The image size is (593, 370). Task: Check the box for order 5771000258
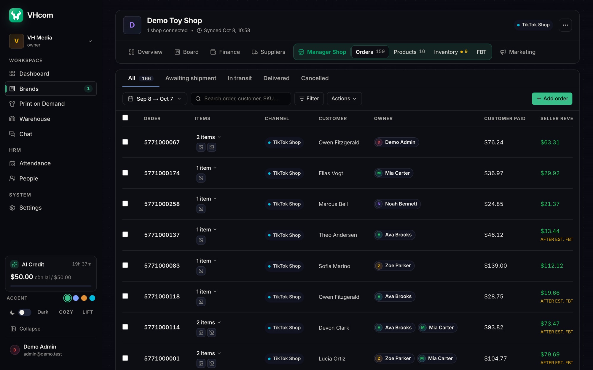pos(125,204)
